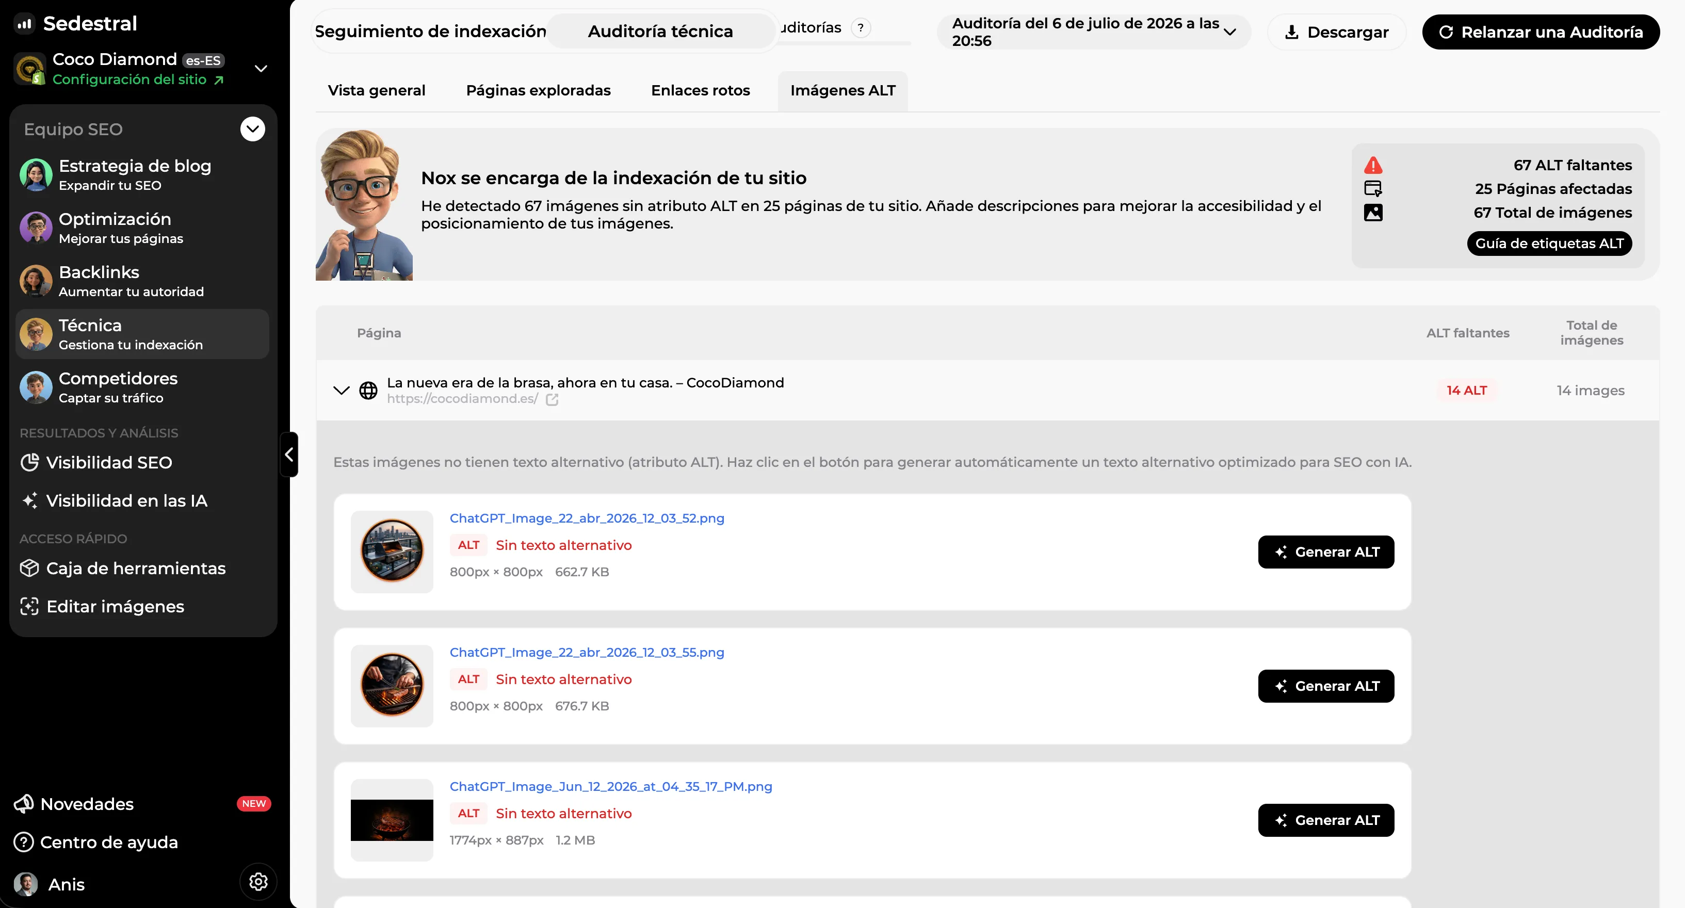Click Anis user avatar
1685x908 pixels.
click(x=26, y=884)
